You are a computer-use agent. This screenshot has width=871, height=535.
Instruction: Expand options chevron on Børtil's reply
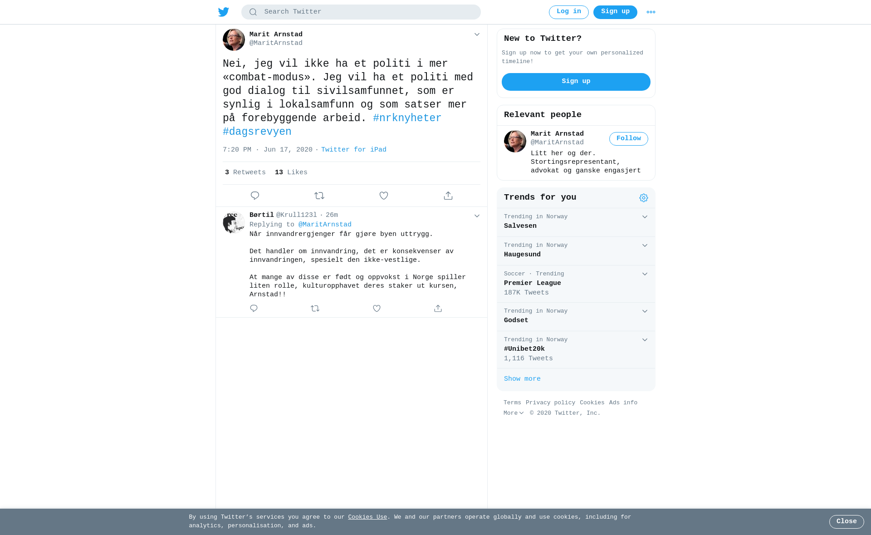[477, 216]
